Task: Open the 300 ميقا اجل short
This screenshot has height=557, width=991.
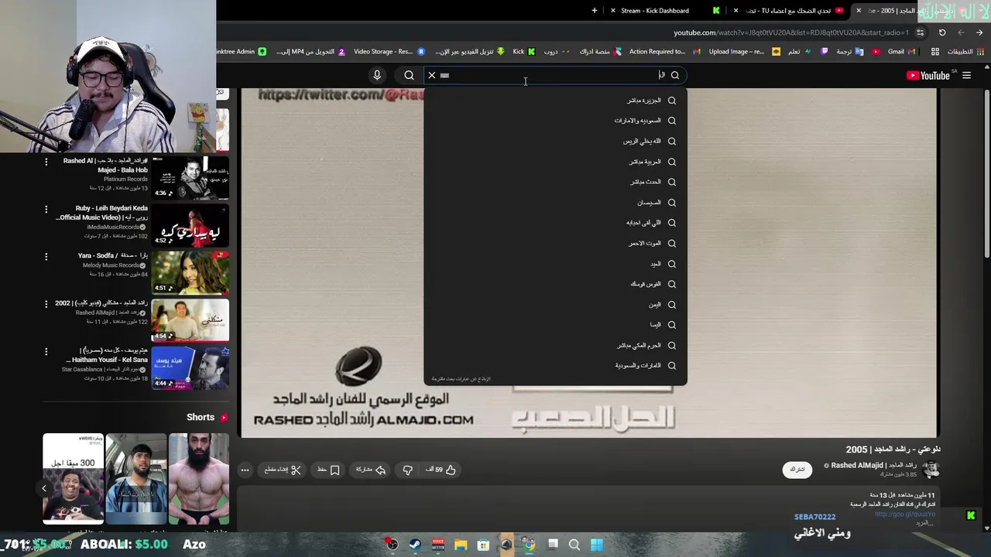Action: (x=73, y=479)
